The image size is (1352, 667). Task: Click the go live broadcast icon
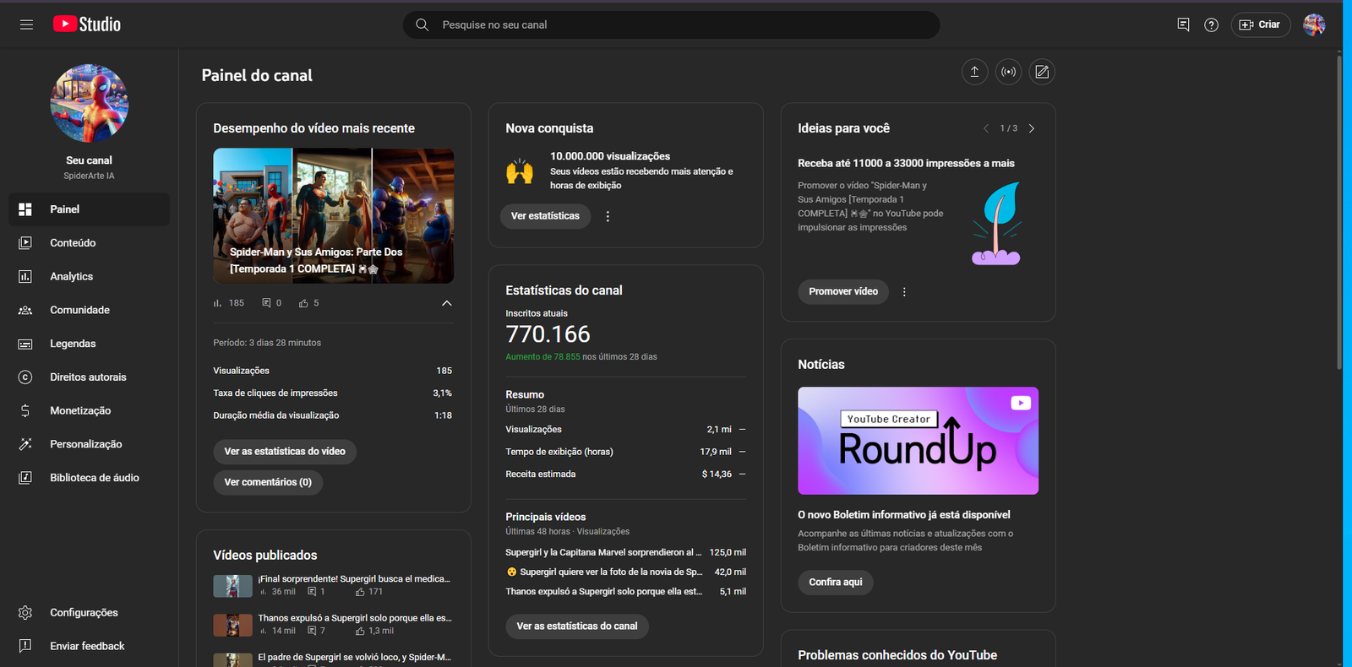(x=1008, y=72)
